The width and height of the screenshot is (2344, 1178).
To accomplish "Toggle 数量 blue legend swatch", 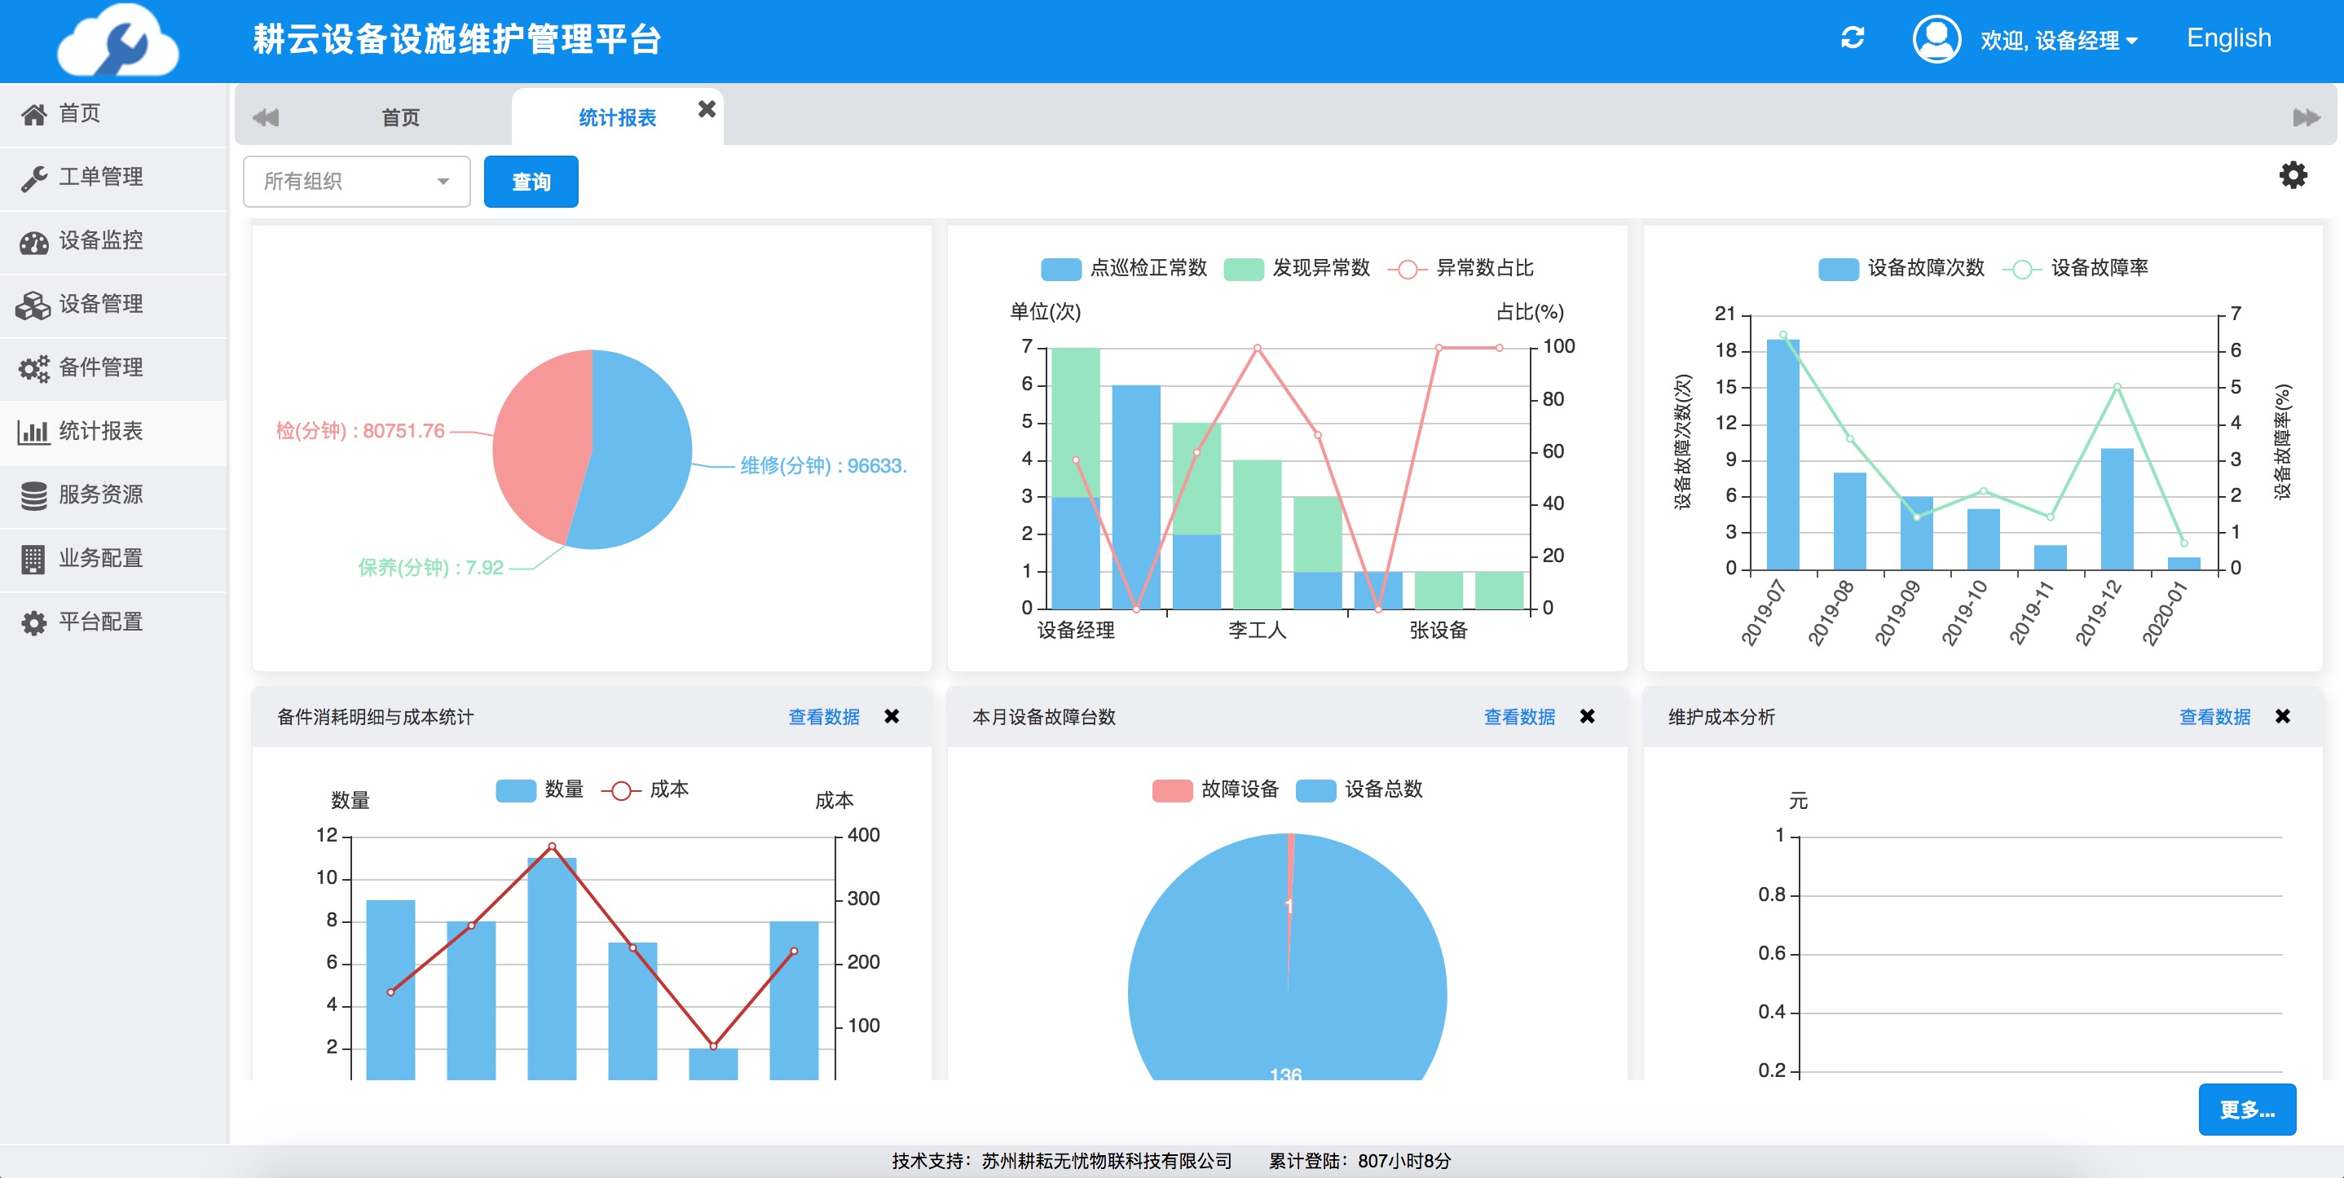I will [x=516, y=789].
